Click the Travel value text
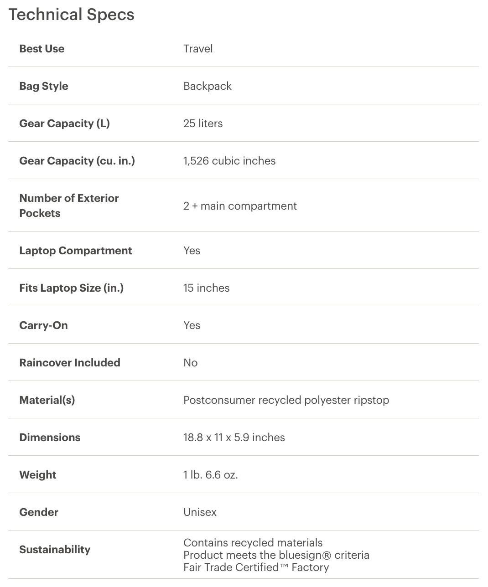This screenshot has height=587, width=488. click(x=198, y=49)
